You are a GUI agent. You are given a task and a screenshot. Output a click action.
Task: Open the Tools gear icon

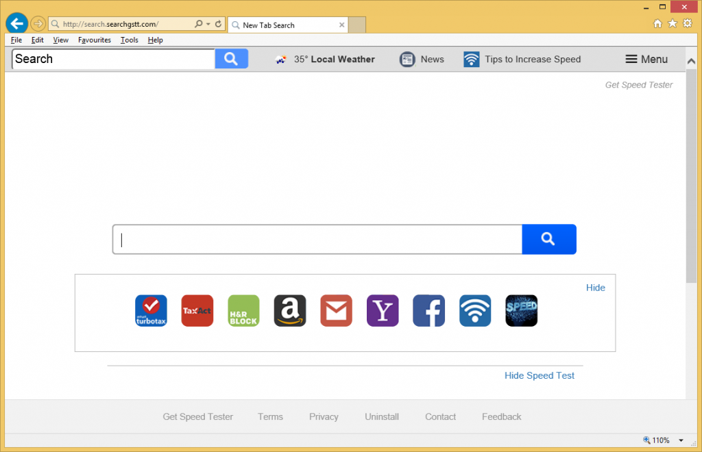[x=687, y=23]
